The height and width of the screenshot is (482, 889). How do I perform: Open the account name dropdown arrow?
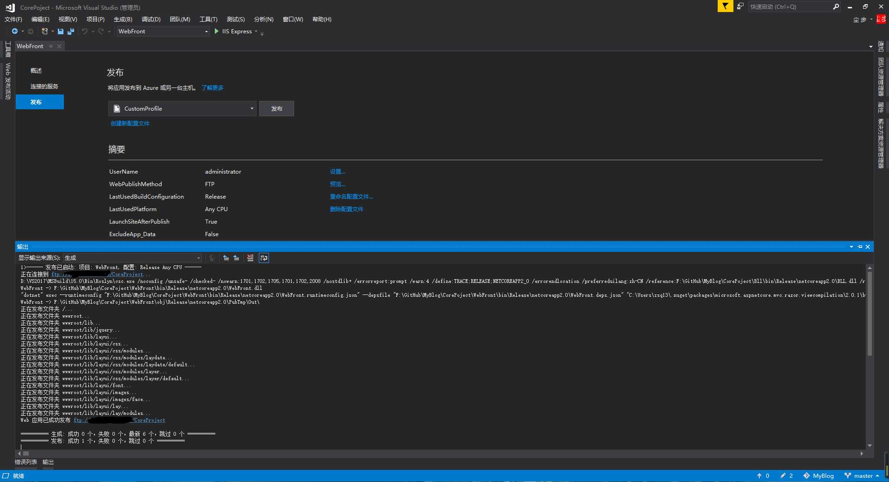pos(871,19)
